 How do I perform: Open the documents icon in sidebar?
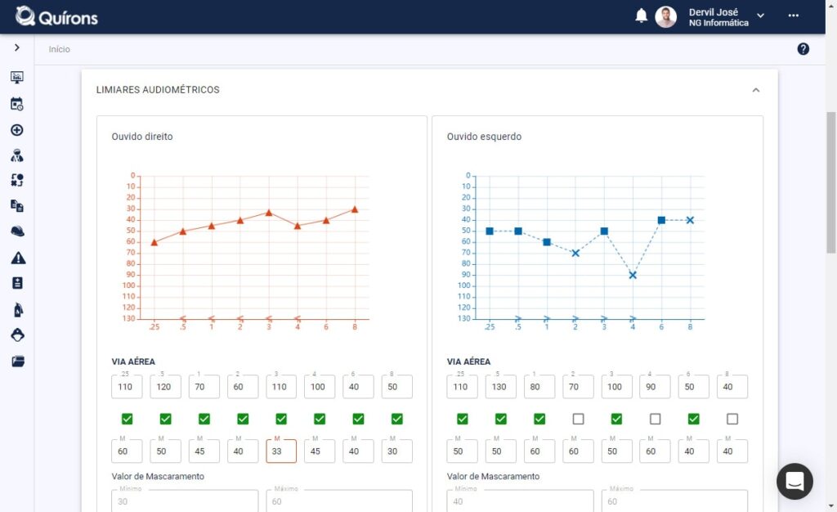coord(17,205)
